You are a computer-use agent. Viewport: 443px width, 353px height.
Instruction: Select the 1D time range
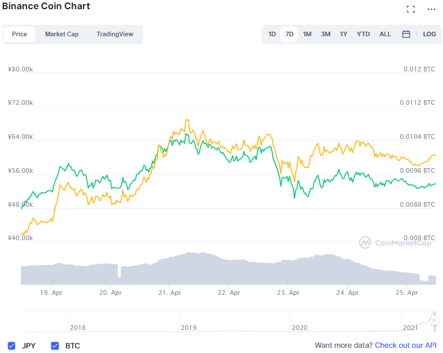click(272, 34)
